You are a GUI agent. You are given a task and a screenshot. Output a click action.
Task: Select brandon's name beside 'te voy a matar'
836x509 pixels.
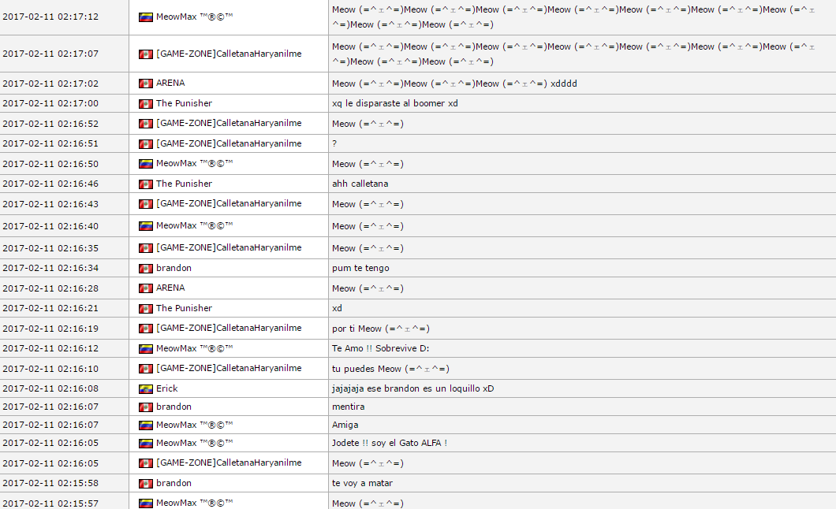coord(174,483)
